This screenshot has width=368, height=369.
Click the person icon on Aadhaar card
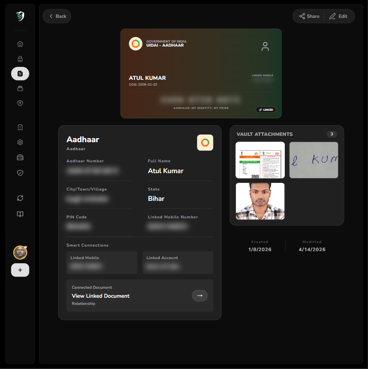tap(265, 46)
